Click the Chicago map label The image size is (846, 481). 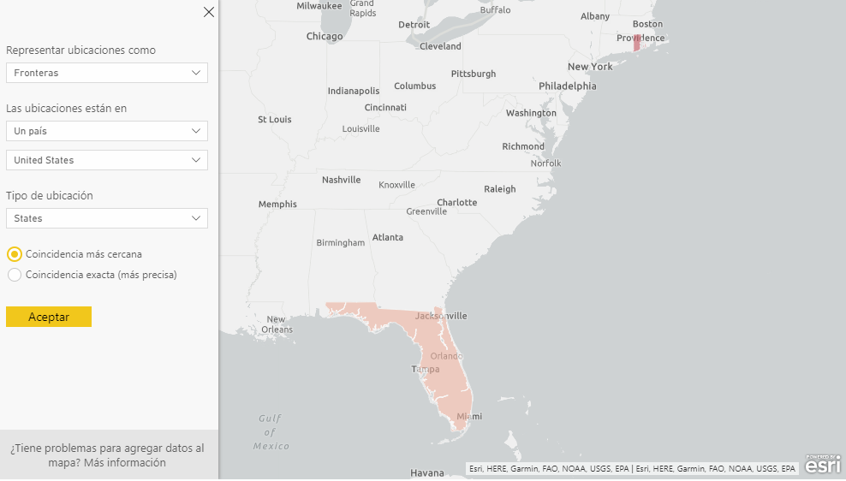point(325,36)
